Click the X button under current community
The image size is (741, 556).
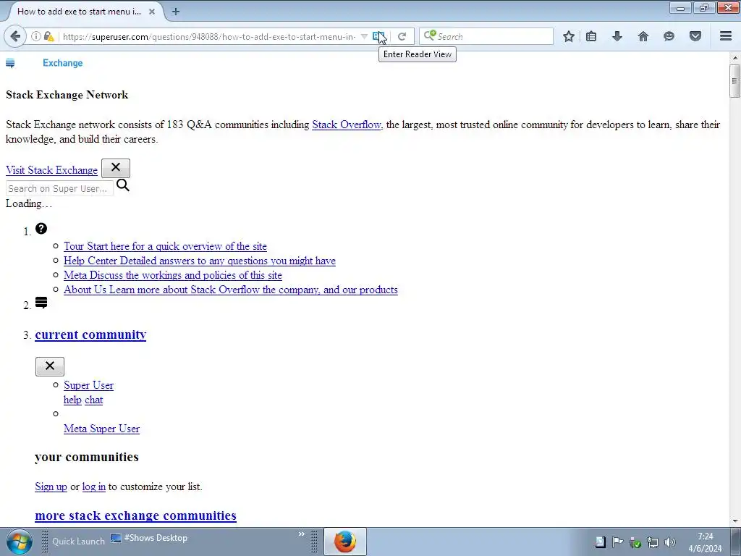click(50, 366)
